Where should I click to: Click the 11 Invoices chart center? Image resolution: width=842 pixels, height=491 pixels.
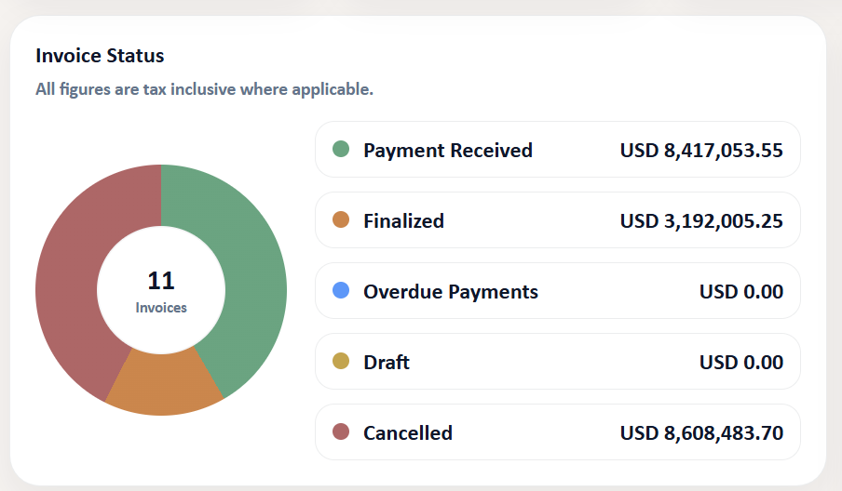161,290
